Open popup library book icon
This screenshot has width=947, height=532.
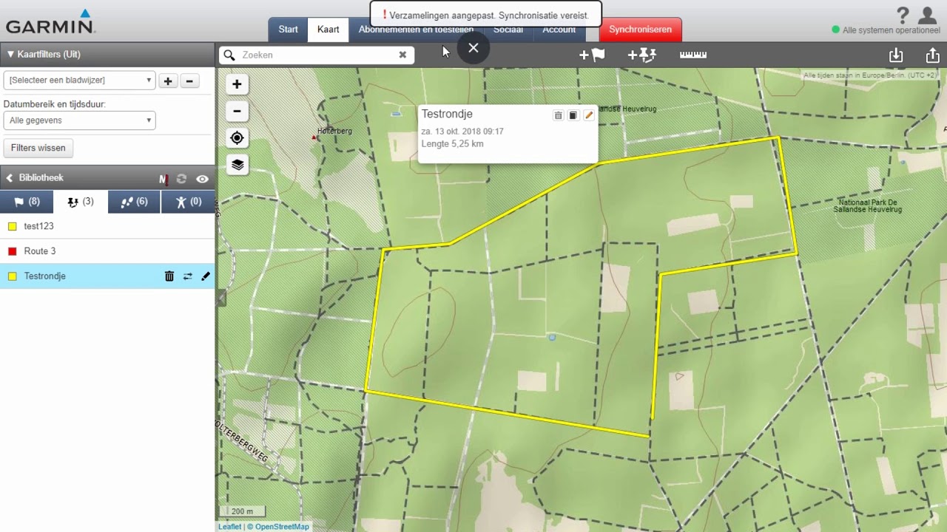pos(573,115)
